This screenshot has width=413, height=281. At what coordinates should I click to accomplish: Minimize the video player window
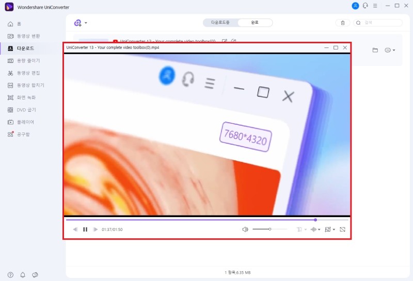click(x=326, y=47)
